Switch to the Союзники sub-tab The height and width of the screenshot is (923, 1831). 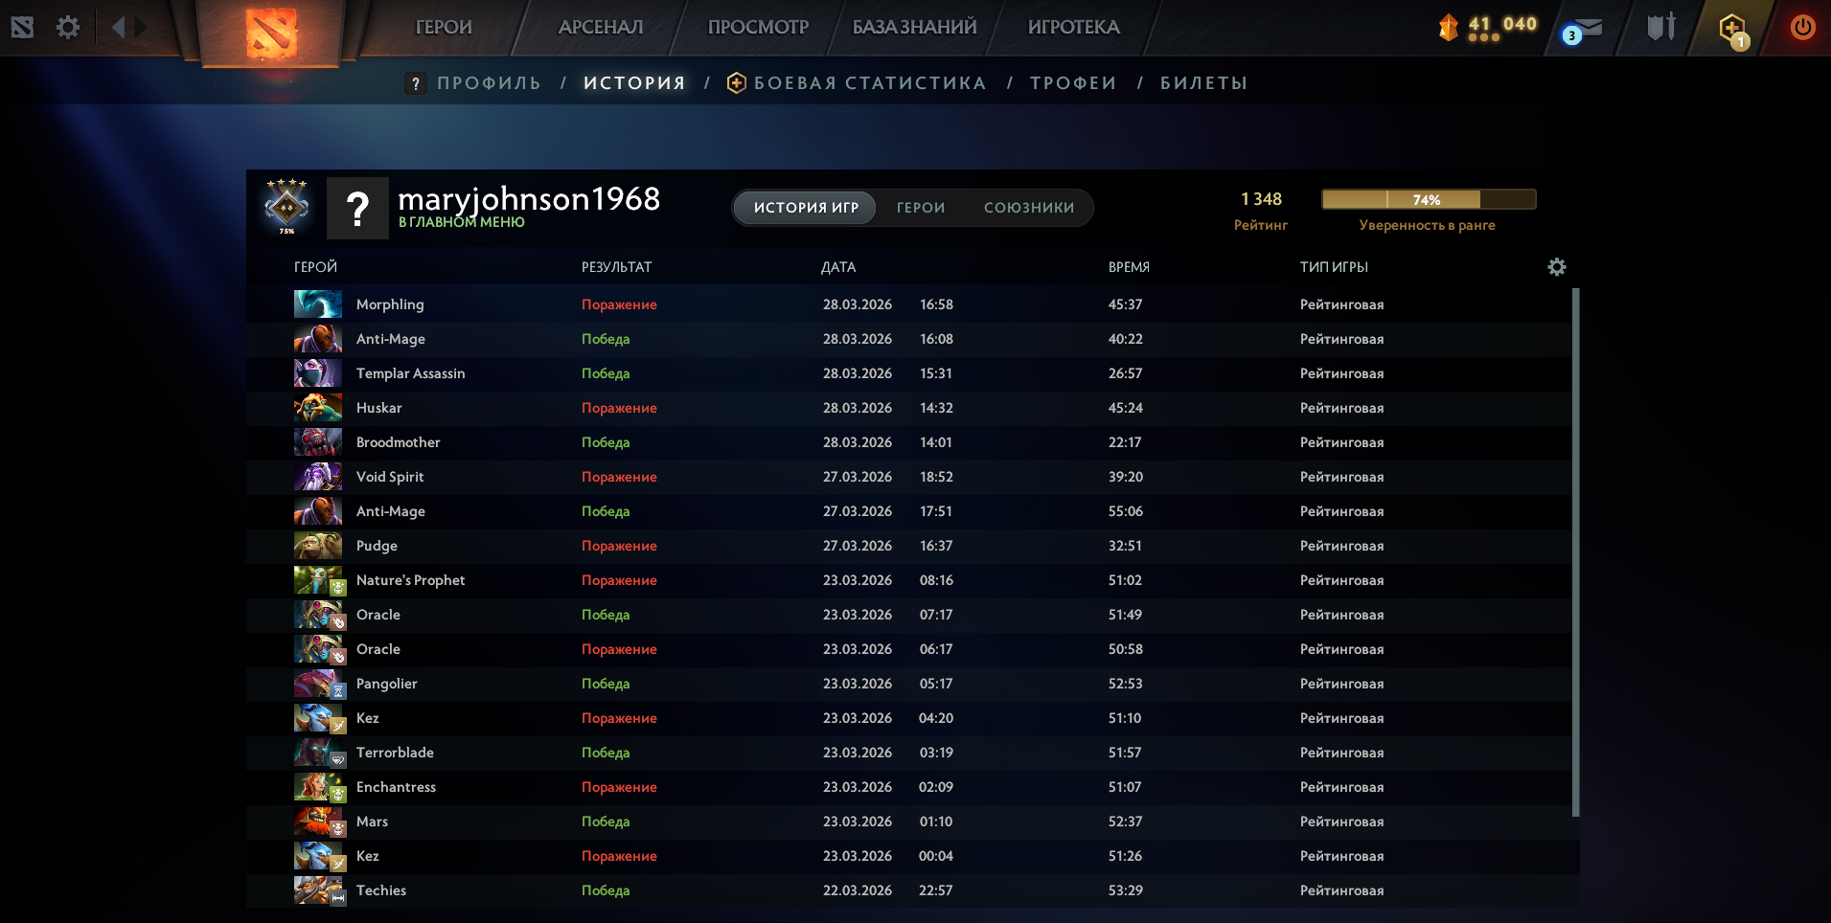pyautogui.click(x=1028, y=208)
